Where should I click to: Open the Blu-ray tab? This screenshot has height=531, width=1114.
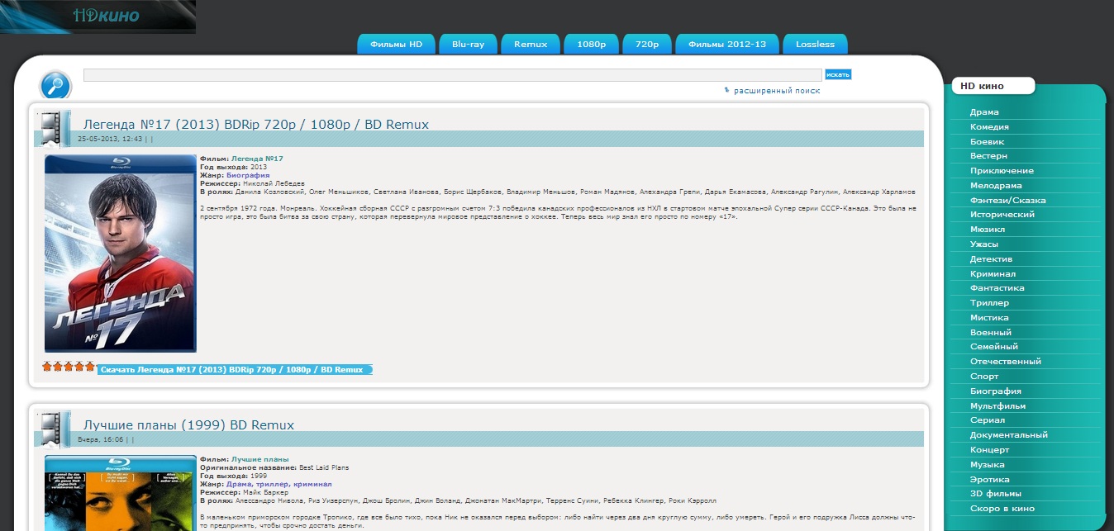coord(468,45)
